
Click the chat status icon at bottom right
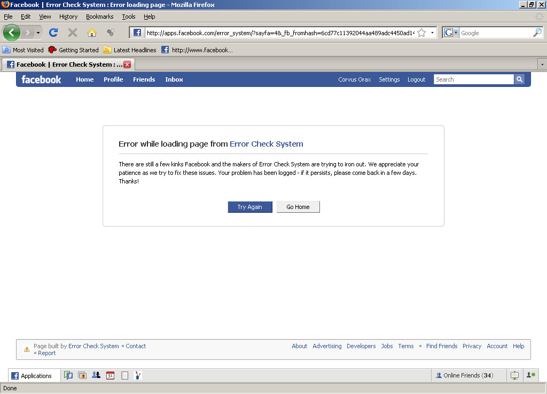(531, 375)
